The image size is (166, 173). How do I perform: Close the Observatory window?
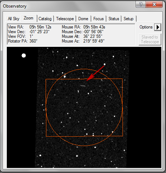click(154, 5)
